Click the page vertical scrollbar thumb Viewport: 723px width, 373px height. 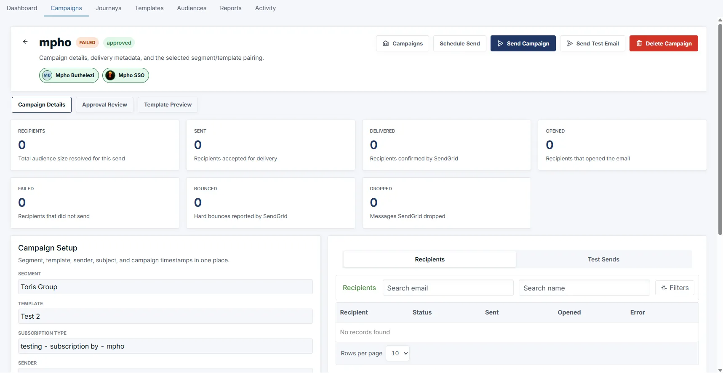point(720,129)
